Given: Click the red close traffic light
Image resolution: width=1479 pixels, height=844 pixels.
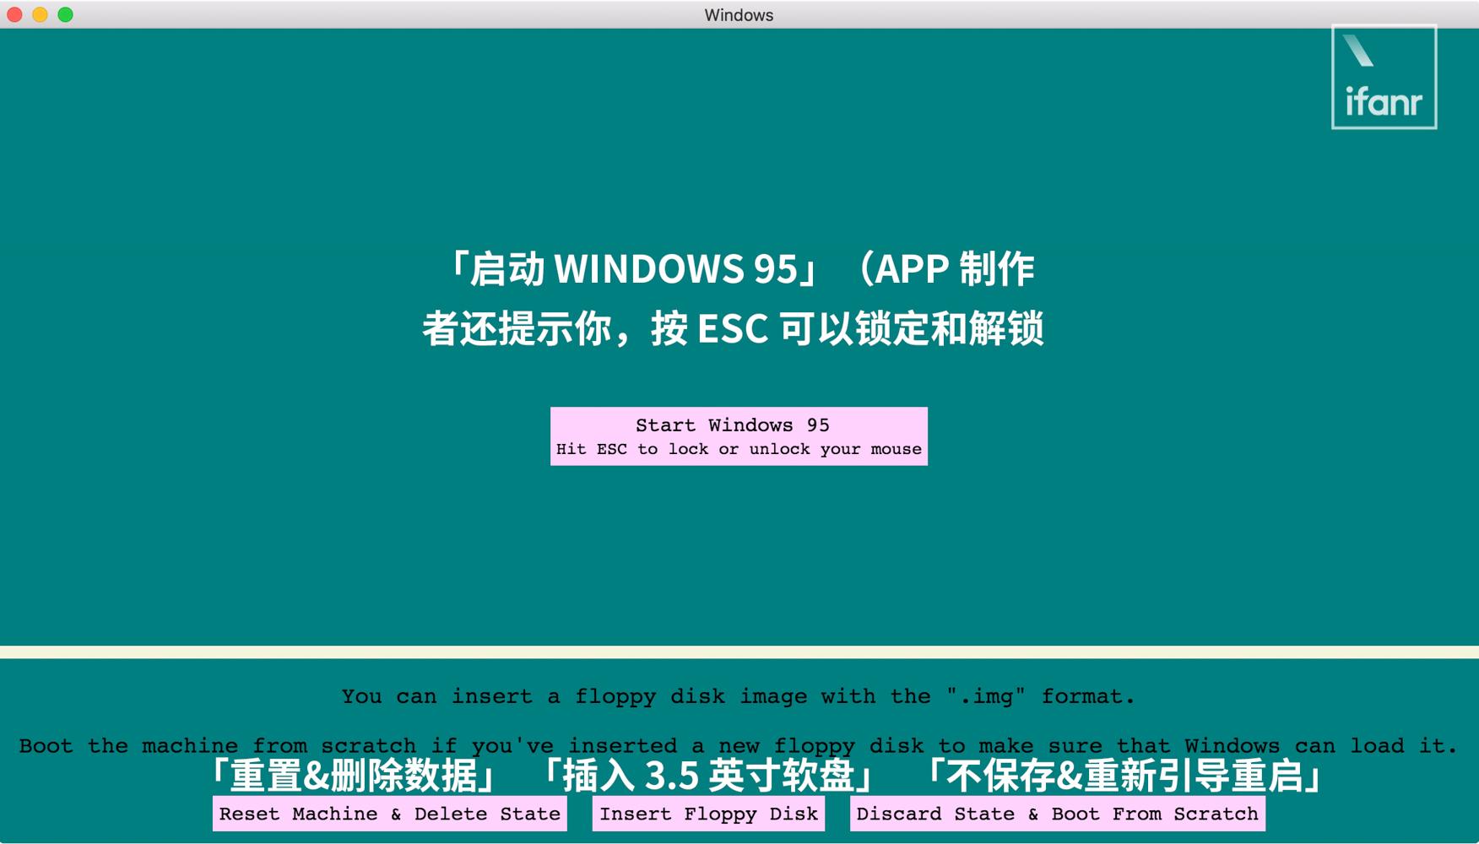Looking at the screenshot, I should tap(13, 14).
